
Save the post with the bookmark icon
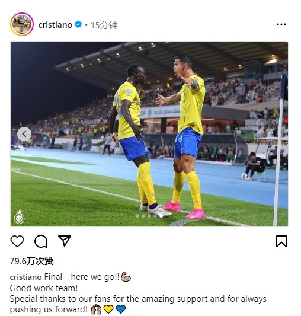[x=281, y=241]
